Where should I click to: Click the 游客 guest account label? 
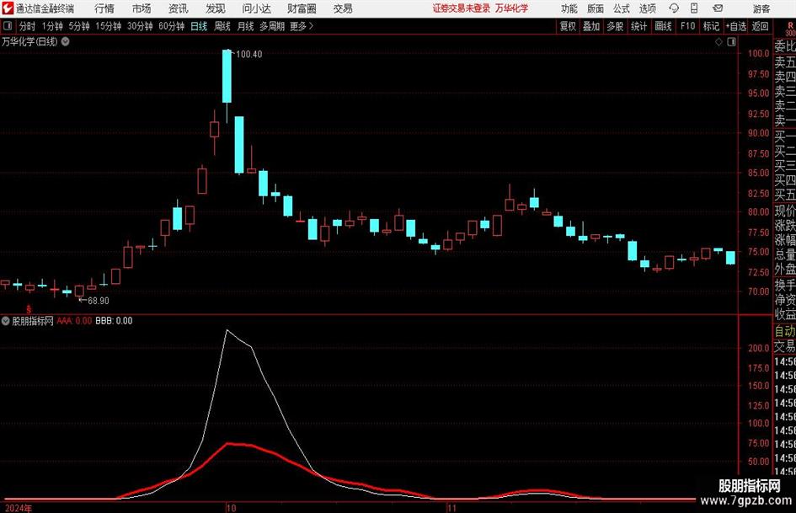click(x=761, y=8)
